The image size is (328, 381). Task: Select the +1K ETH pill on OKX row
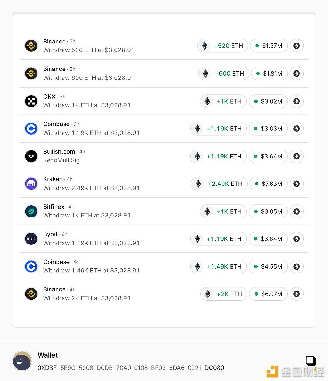click(x=223, y=101)
